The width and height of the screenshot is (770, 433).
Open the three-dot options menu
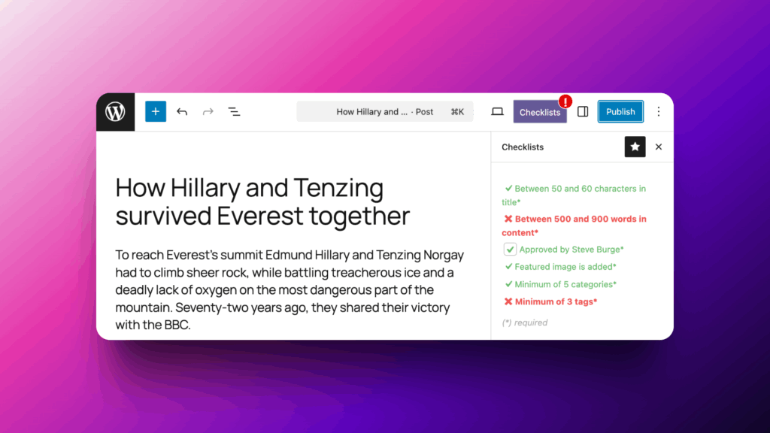click(659, 112)
